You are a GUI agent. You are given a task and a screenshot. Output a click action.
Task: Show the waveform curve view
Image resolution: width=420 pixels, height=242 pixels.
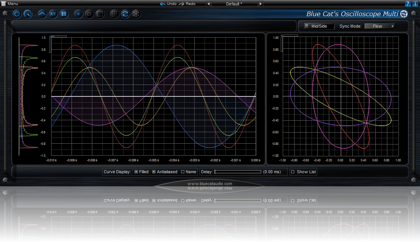tap(42, 14)
